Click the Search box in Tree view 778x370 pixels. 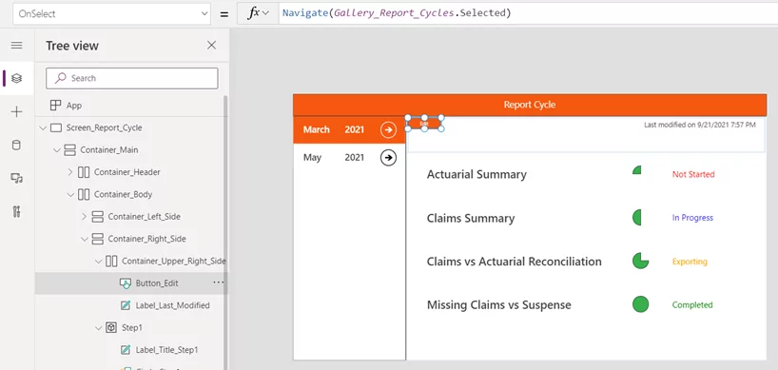(132, 78)
